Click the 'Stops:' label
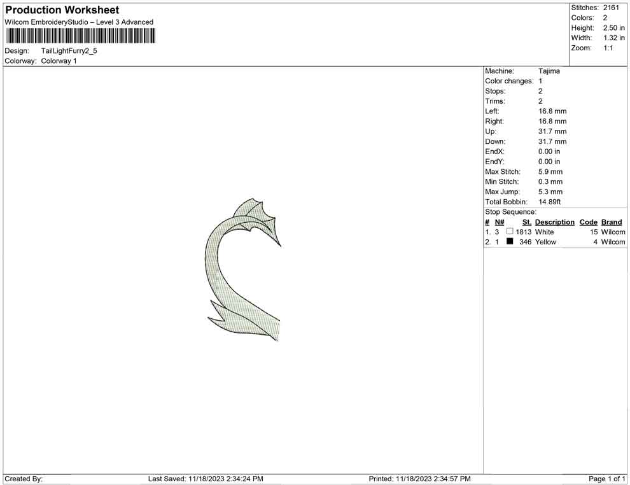This screenshot has width=630, height=485. [x=495, y=91]
